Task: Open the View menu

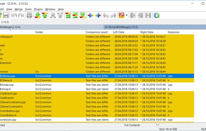Action: [x=9, y=9]
